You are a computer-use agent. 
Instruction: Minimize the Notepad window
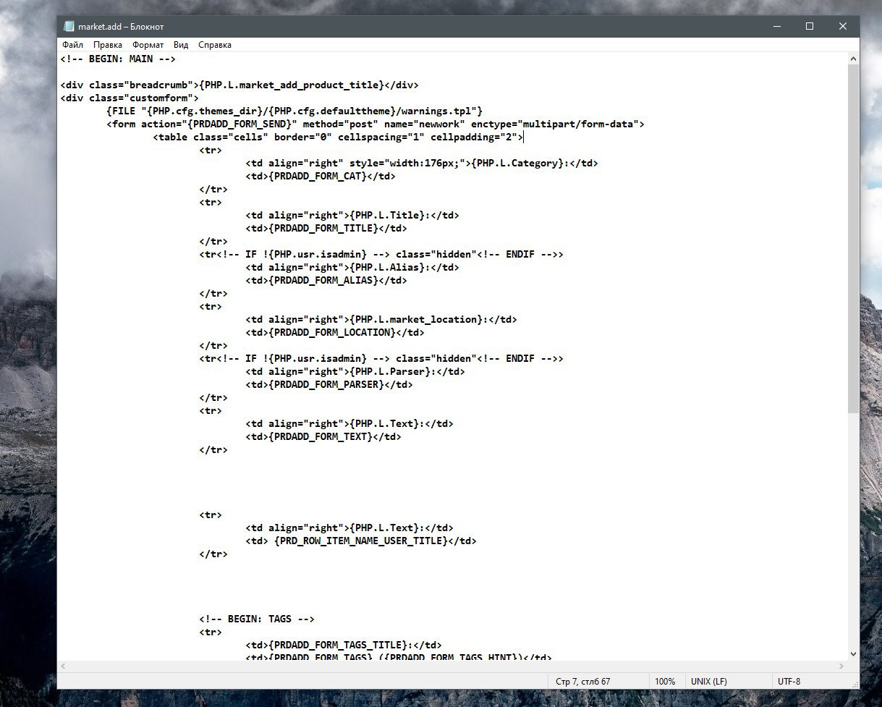coord(776,26)
